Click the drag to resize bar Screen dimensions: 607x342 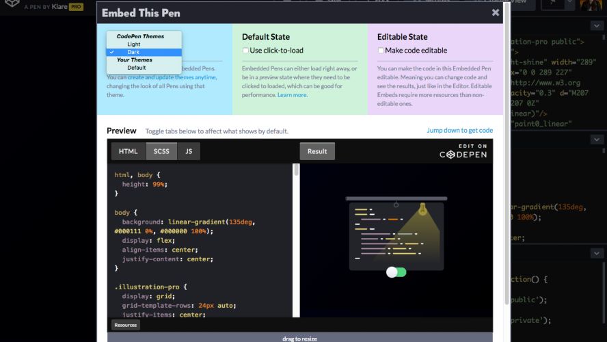coord(299,338)
